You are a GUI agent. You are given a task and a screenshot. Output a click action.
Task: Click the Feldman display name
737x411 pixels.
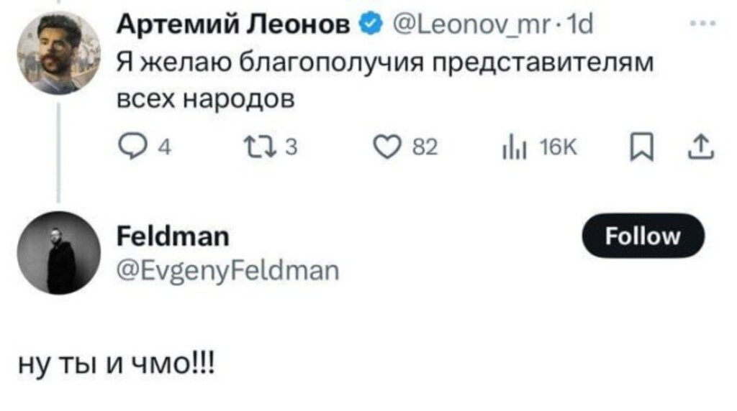tap(173, 236)
